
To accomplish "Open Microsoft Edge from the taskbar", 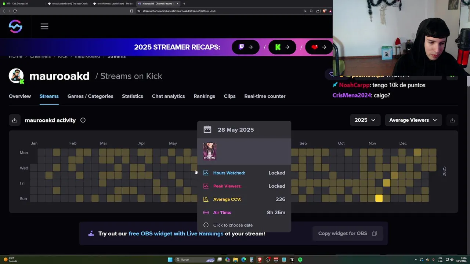I will point(243,260).
